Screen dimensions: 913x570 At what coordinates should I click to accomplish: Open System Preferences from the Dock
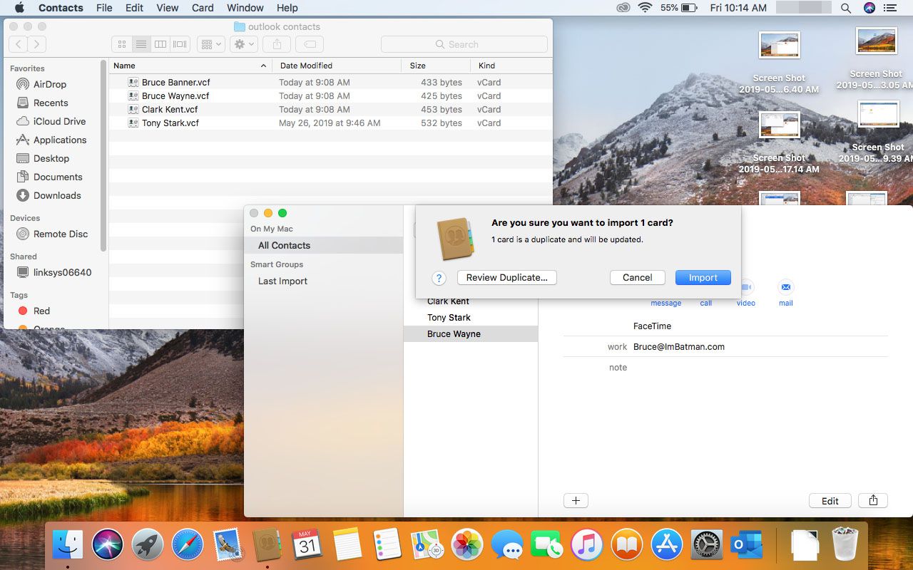click(x=707, y=545)
